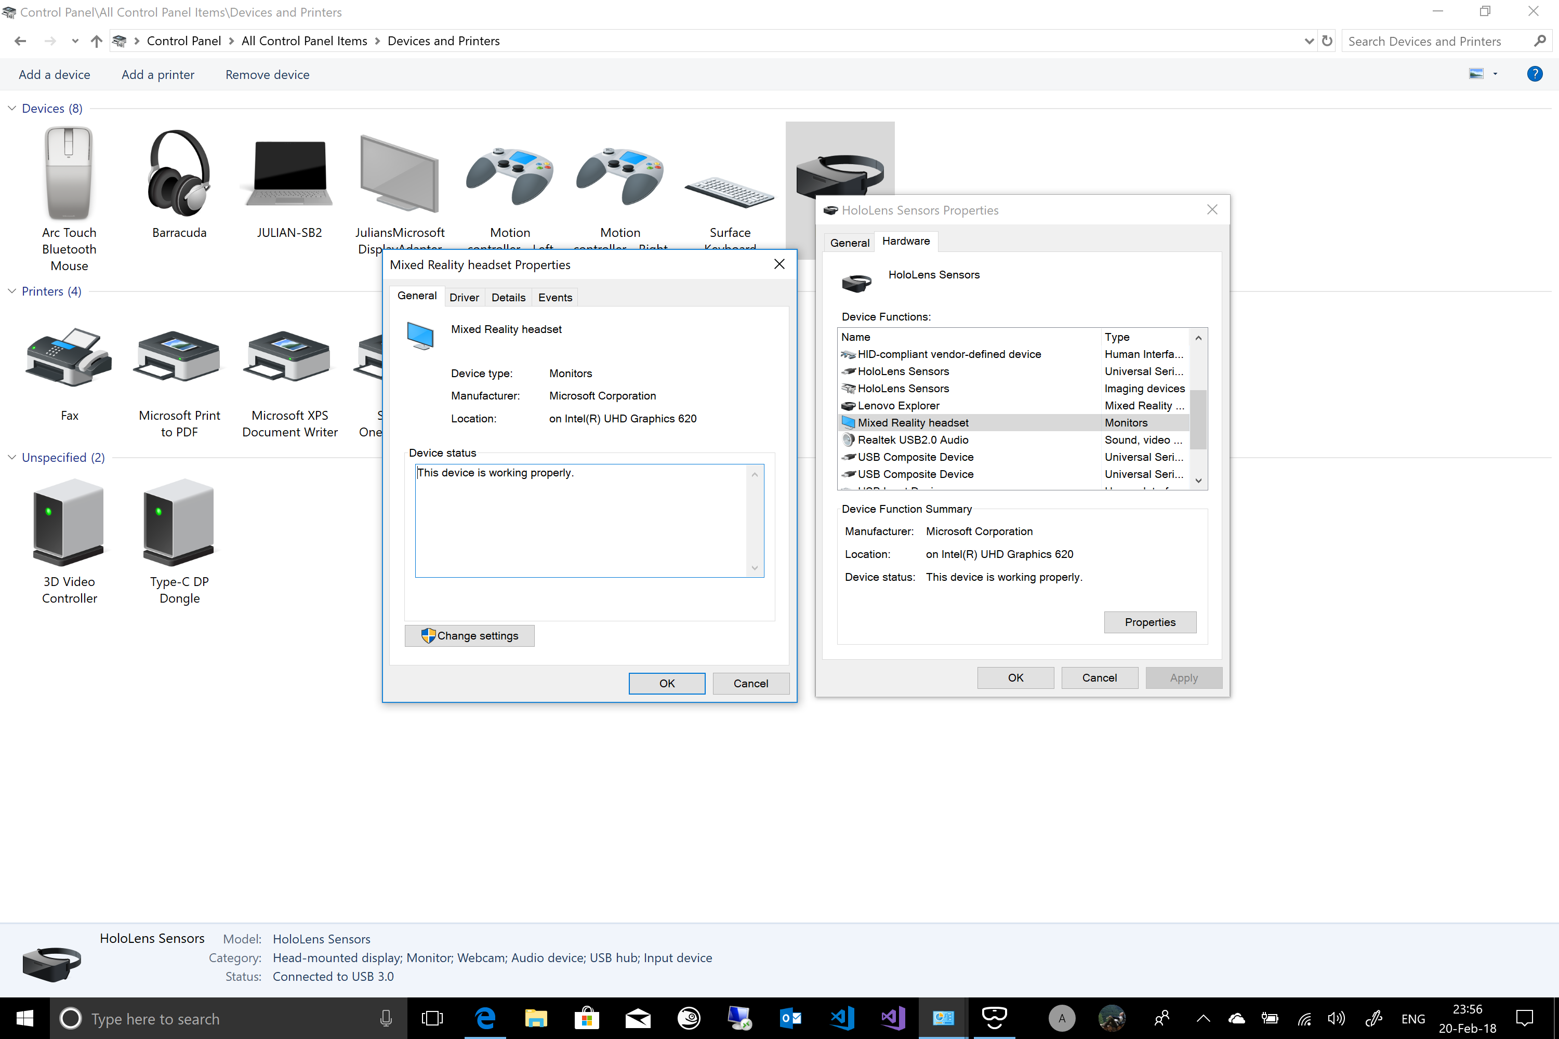Open Task View on the taskbar
Image resolution: width=1559 pixels, height=1039 pixels.
[x=432, y=1018]
